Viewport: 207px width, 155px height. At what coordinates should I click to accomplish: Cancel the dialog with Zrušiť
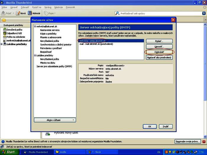[166, 127]
